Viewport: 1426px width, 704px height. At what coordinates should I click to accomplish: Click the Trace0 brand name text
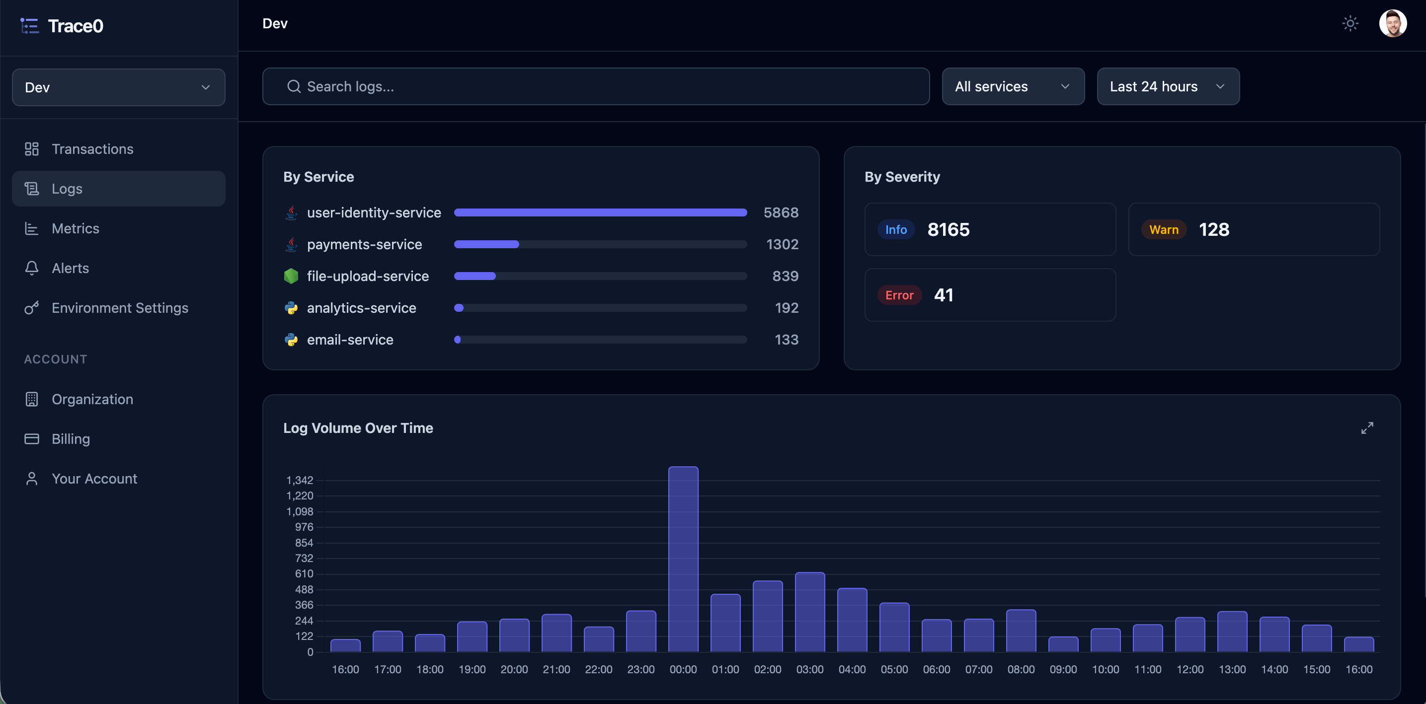(76, 26)
